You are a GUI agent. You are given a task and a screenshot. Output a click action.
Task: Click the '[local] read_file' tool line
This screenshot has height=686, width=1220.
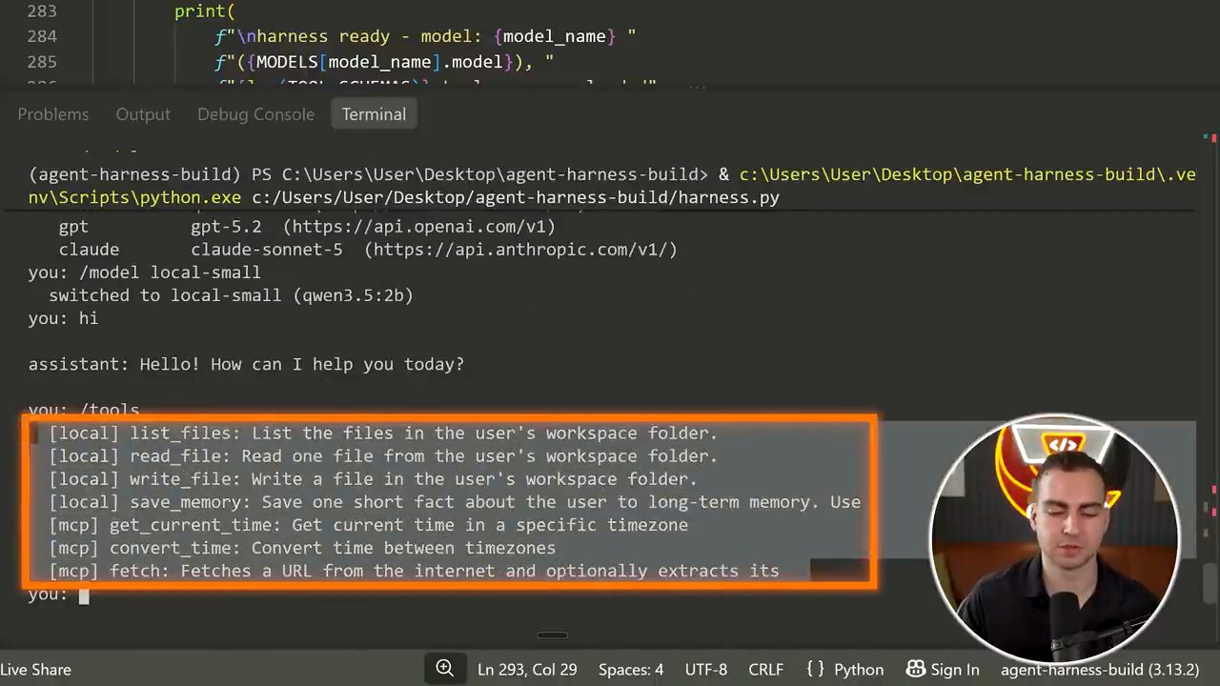[x=383, y=456]
